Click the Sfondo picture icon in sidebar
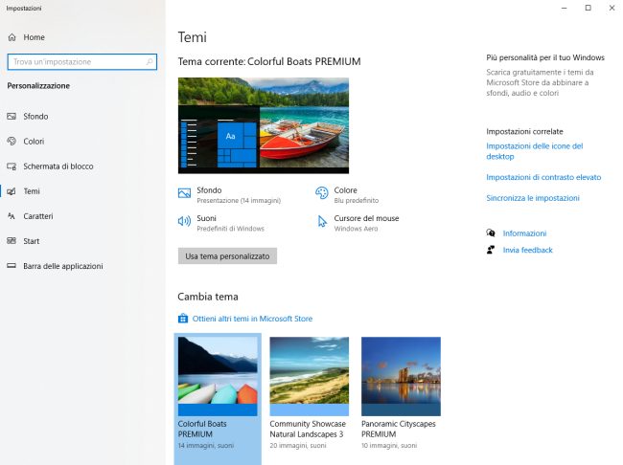The width and height of the screenshot is (623, 465). tap(12, 117)
